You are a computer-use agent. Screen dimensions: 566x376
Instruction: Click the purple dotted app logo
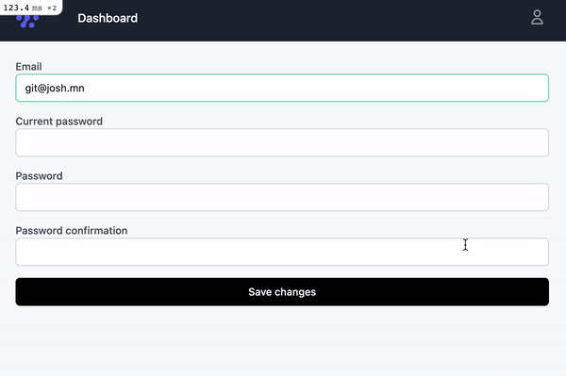click(27, 22)
